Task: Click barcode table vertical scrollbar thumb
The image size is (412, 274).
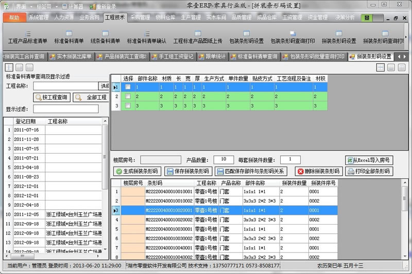Action: point(405,198)
